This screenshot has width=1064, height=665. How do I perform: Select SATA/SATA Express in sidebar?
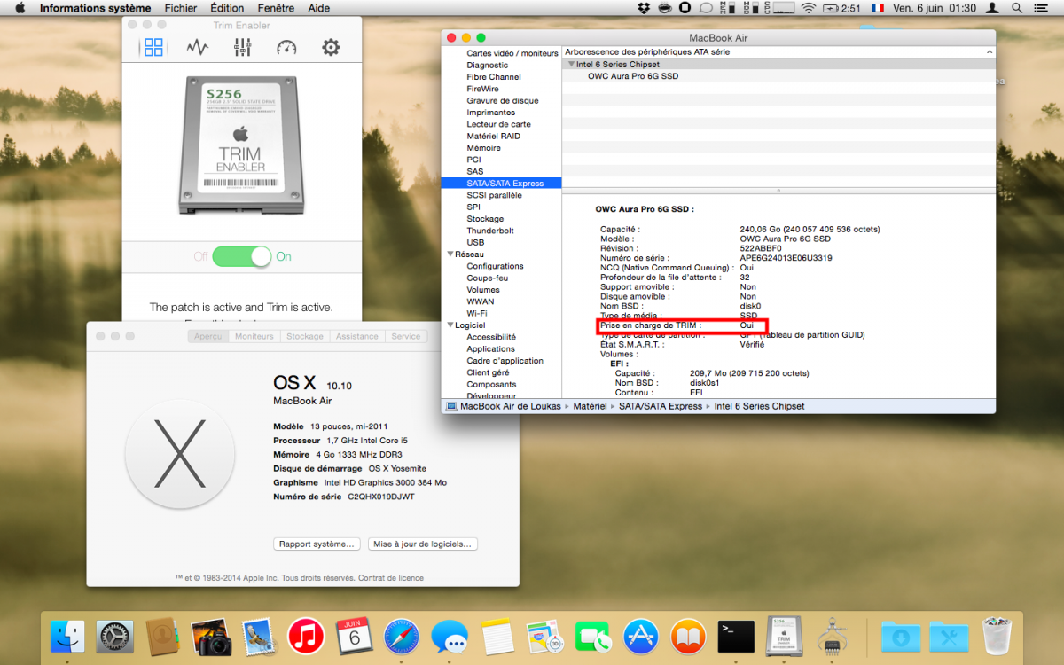click(501, 184)
